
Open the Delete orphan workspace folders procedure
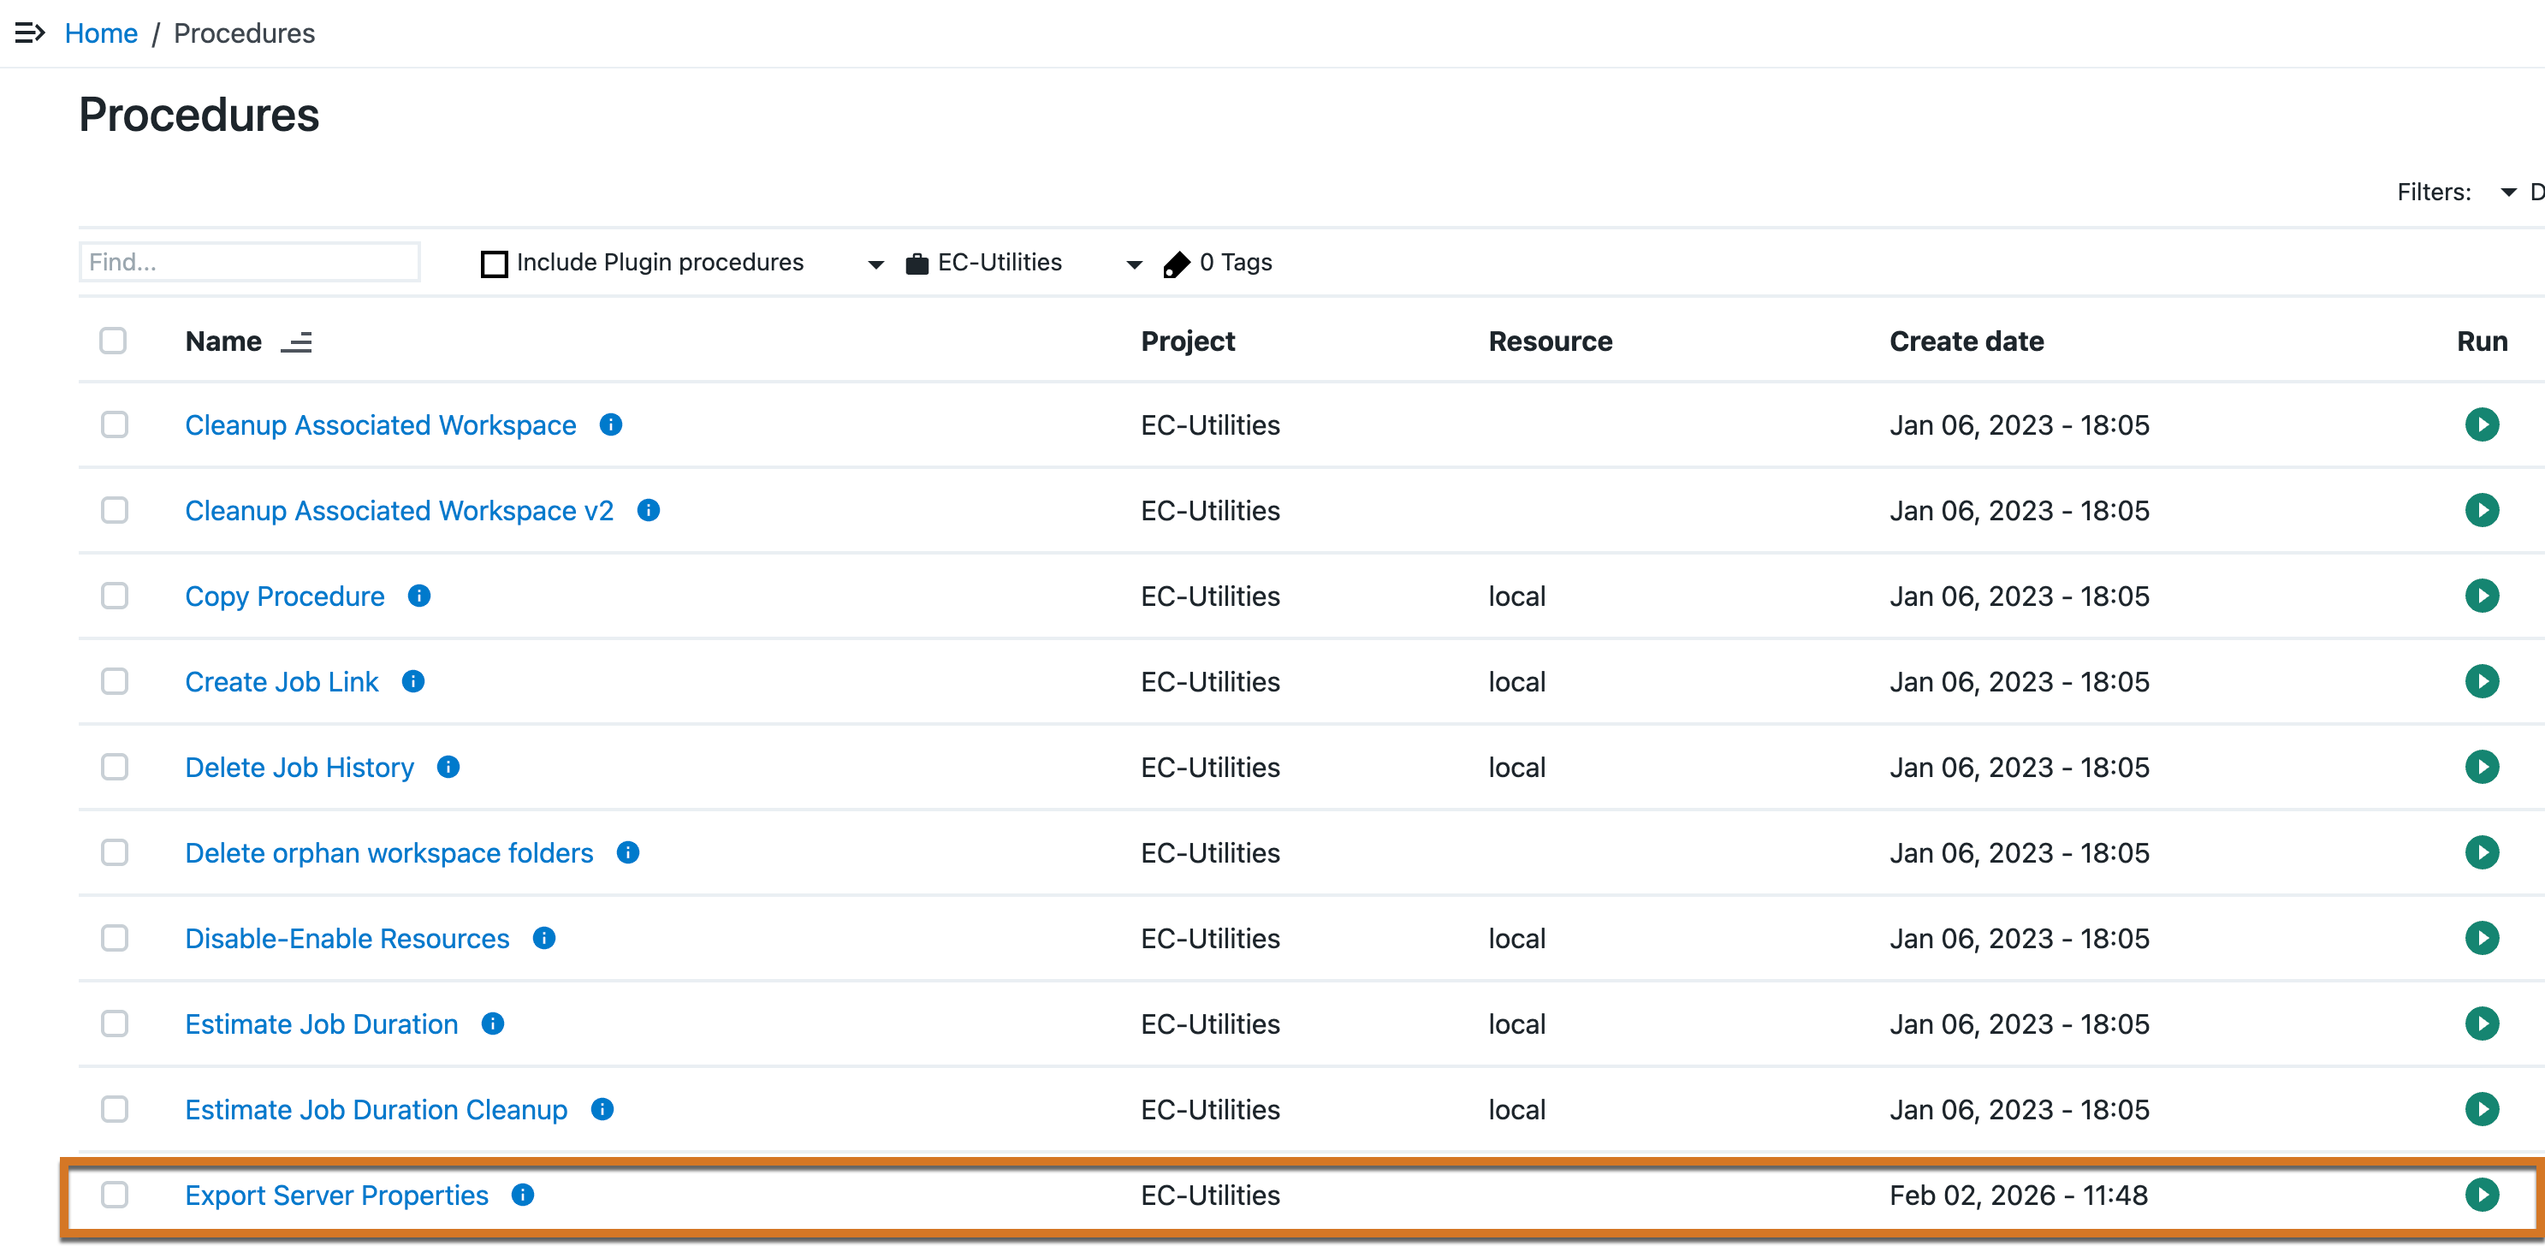point(388,852)
